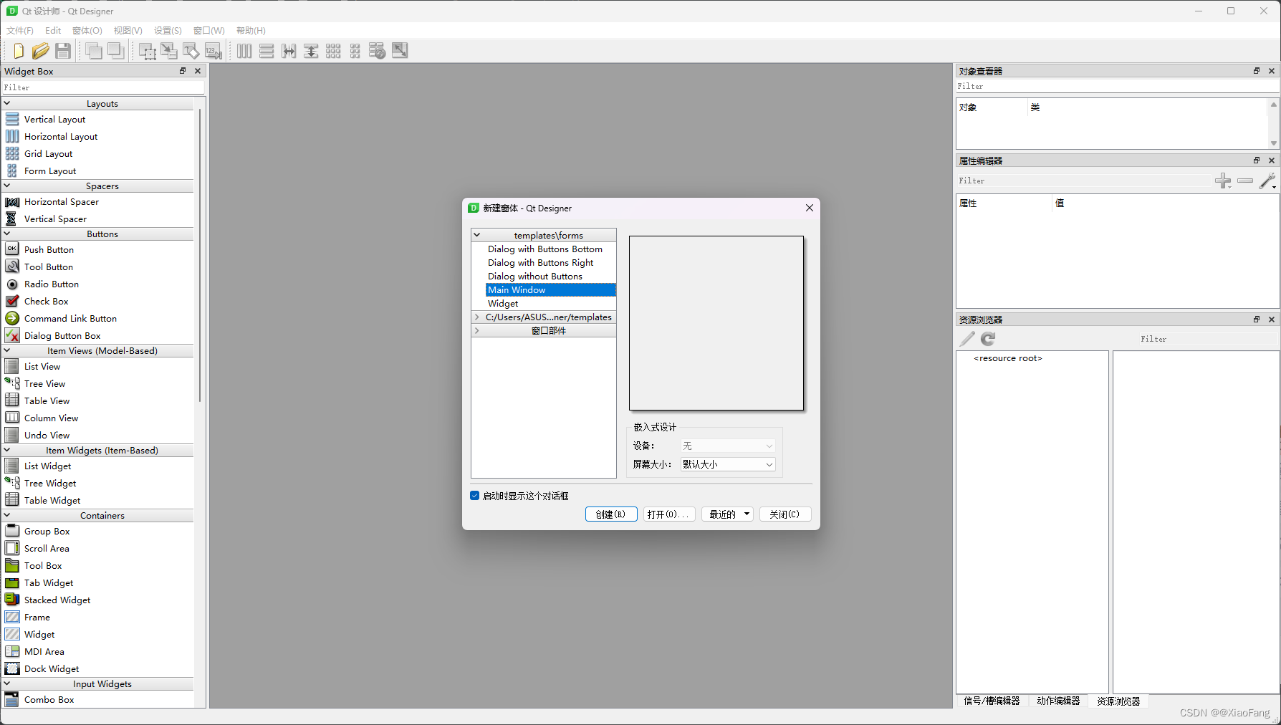Click the 属性编辑器 filter field

click(x=1084, y=181)
